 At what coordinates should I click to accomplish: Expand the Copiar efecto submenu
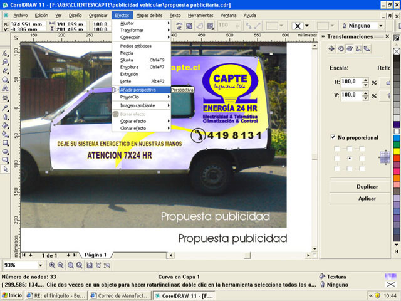pyautogui.click(x=142, y=121)
